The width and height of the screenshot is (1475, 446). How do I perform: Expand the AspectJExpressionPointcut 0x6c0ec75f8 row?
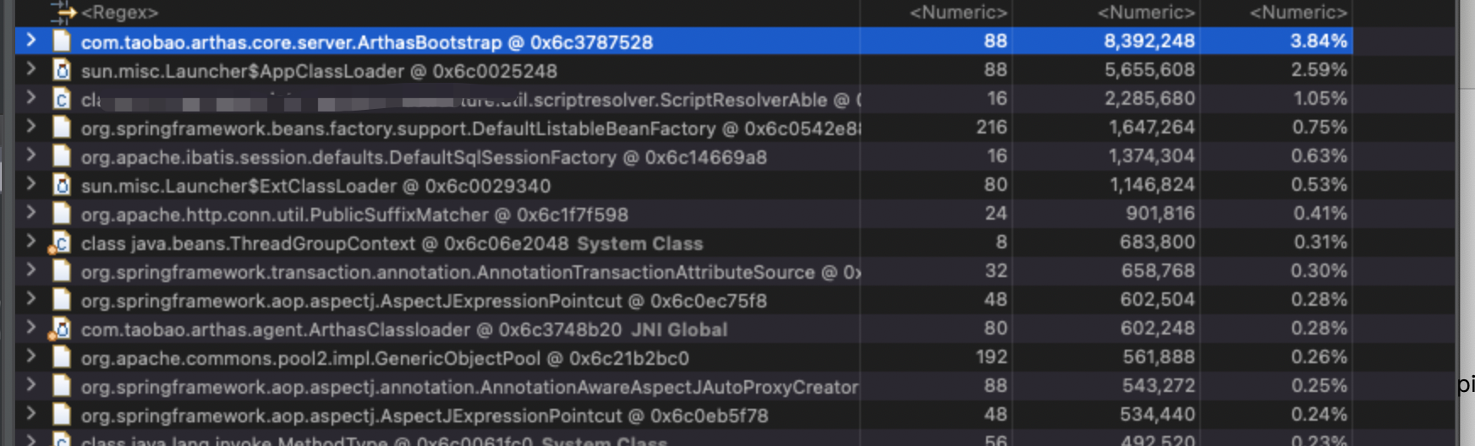pos(31,299)
